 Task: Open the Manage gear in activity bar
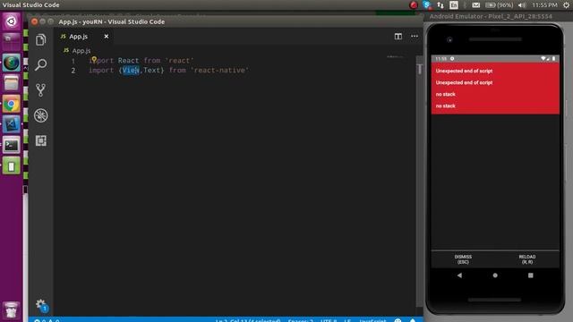tap(41, 305)
